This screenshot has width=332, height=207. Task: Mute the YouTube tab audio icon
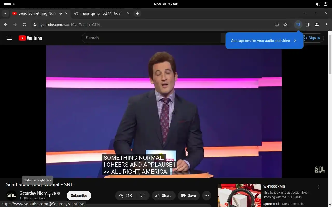click(60, 13)
